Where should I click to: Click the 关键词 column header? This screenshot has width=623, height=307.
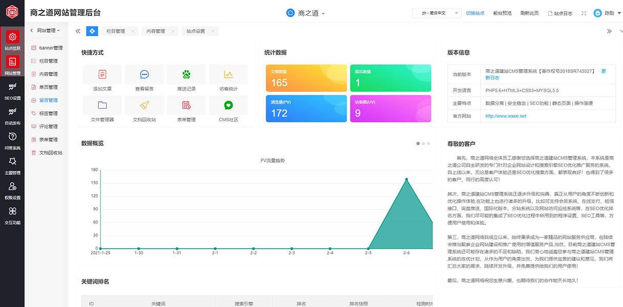(158, 304)
